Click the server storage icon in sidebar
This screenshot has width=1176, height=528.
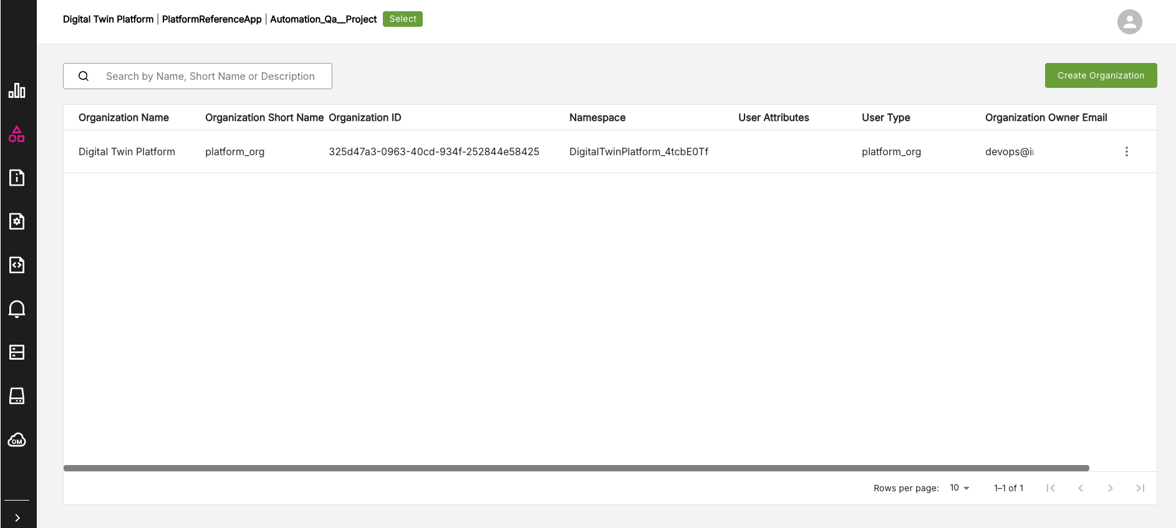[x=17, y=352]
